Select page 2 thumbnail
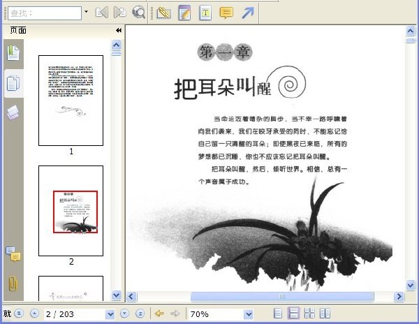Image resolution: width=419 pixels, height=324 pixels. pos(71,211)
